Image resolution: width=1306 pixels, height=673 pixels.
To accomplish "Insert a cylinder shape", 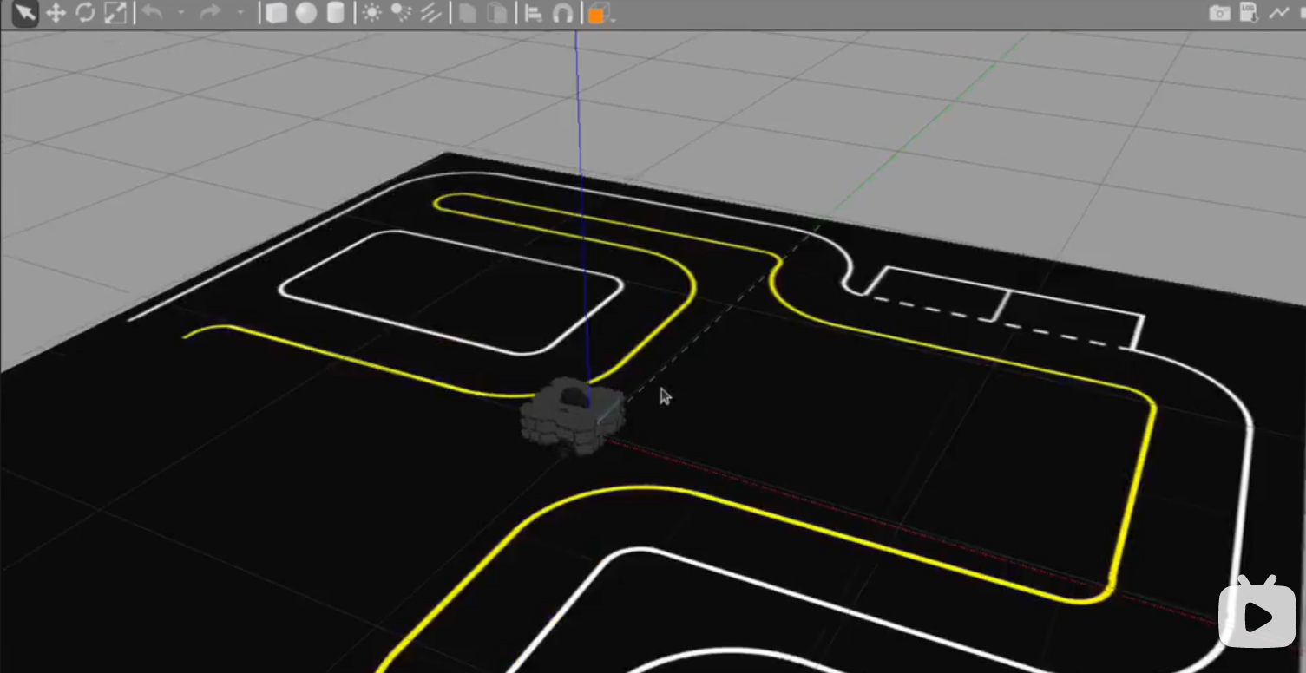I will (335, 13).
